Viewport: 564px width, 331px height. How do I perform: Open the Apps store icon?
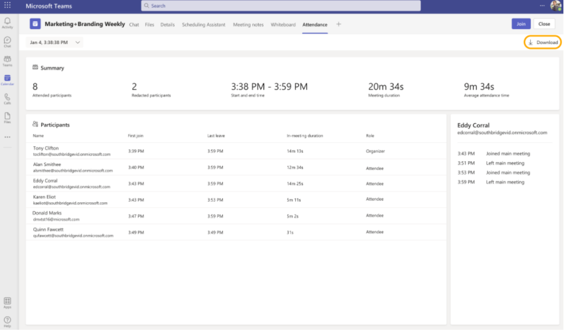[x=7, y=302]
